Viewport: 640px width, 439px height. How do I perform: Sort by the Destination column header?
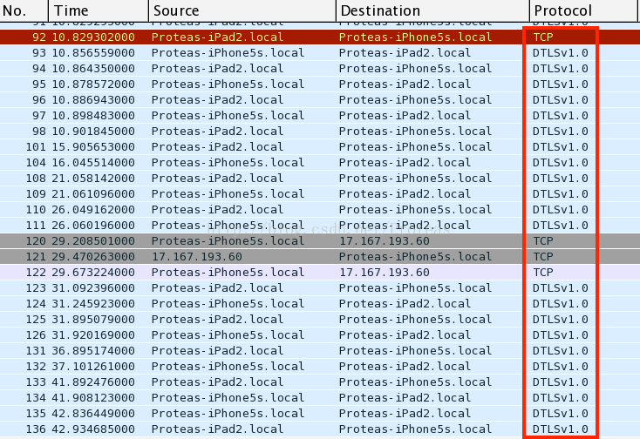(x=432, y=10)
